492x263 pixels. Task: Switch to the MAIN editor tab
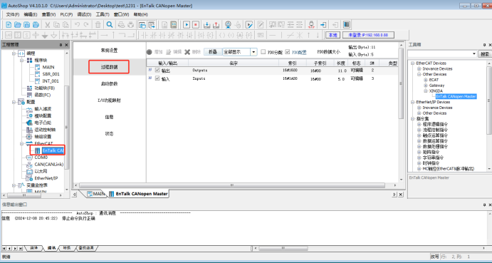coord(96,194)
